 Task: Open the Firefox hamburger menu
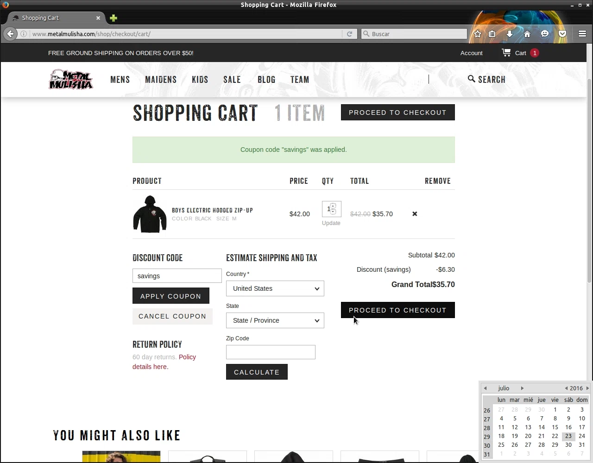(582, 34)
